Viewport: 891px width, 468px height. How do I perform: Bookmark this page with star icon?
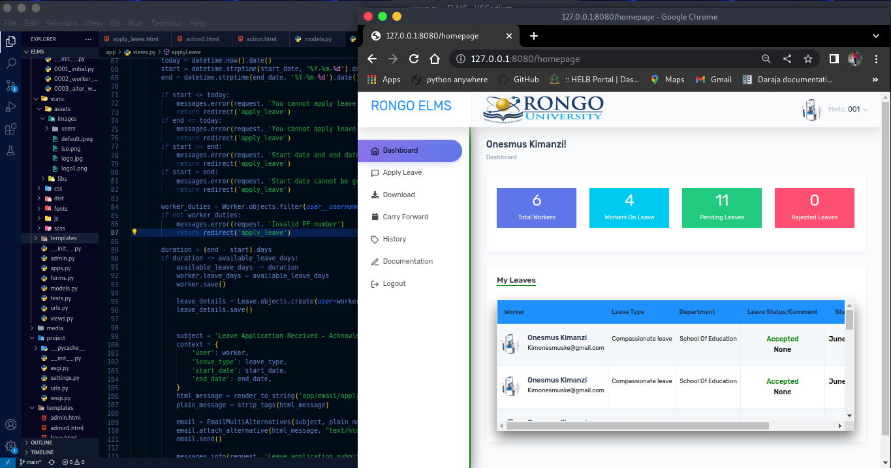coord(807,59)
